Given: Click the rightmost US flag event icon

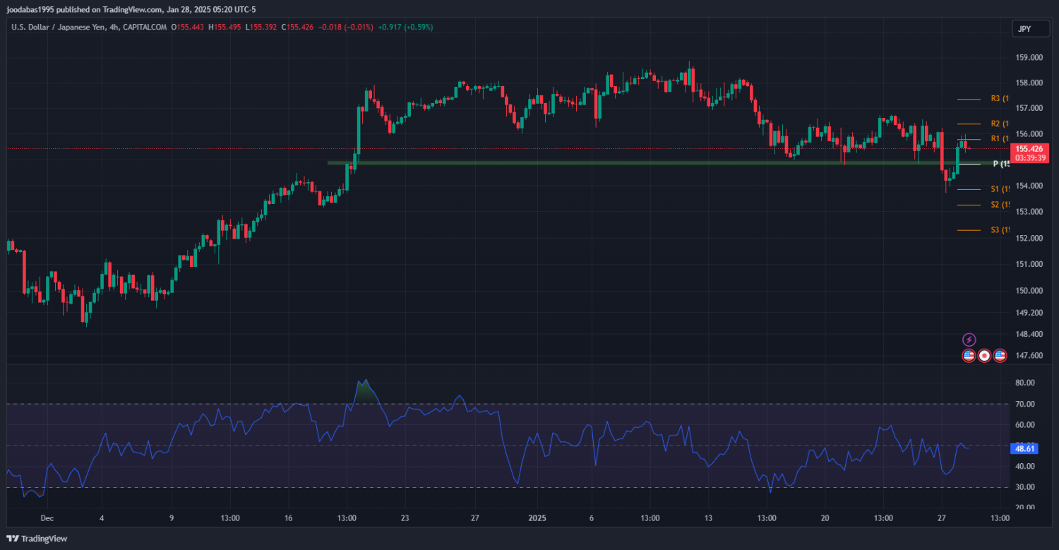Looking at the screenshot, I should coord(1000,356).
